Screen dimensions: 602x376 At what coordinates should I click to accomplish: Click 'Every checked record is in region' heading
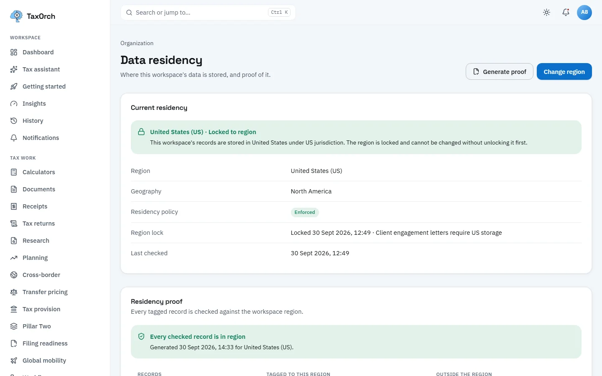pos(198,337)
